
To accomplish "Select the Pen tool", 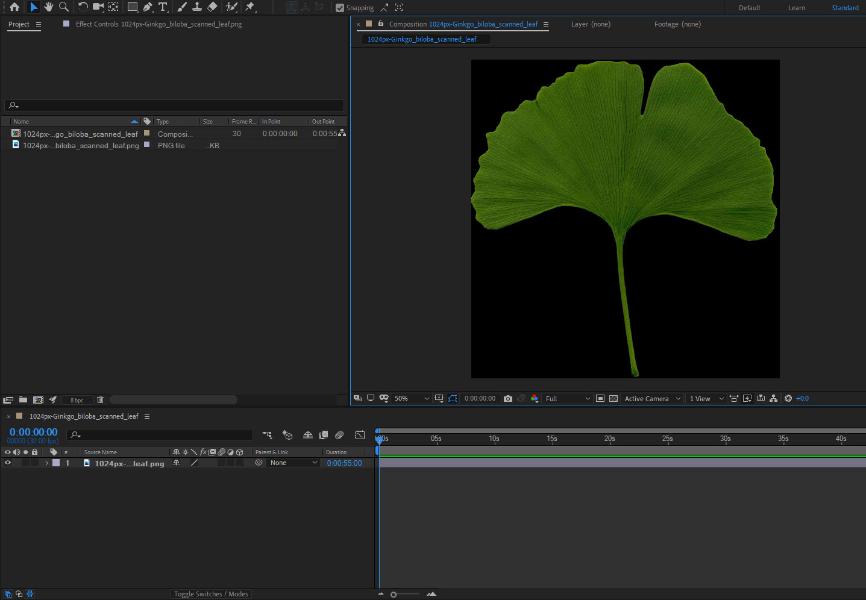I will [x=148, y=7].
